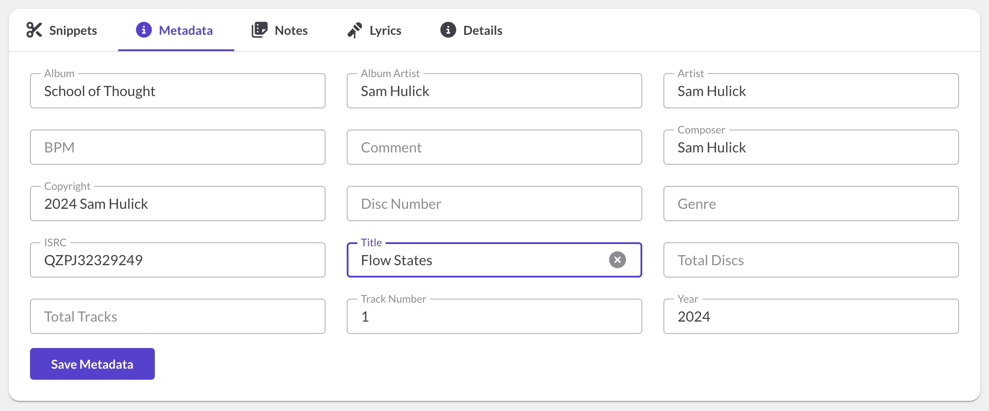Screen dimensions: 989x411
Task: Select the Total Tracks field
Action: (177, 317)
